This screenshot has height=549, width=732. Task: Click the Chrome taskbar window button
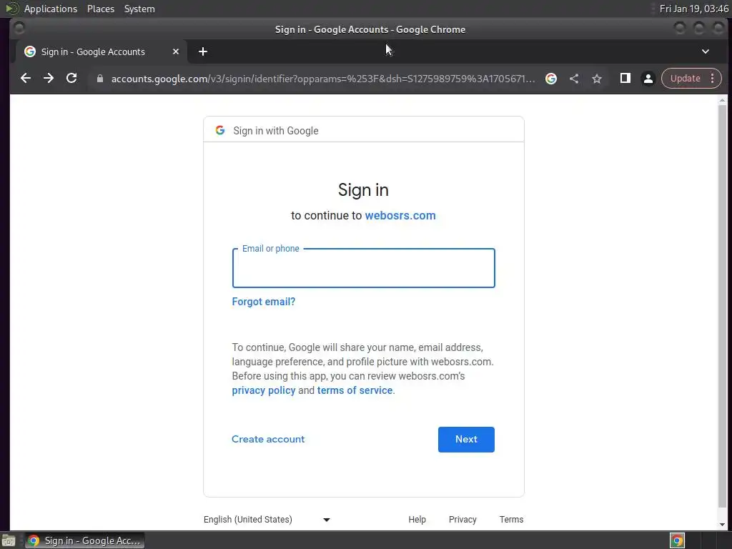(x=84, y=540)
